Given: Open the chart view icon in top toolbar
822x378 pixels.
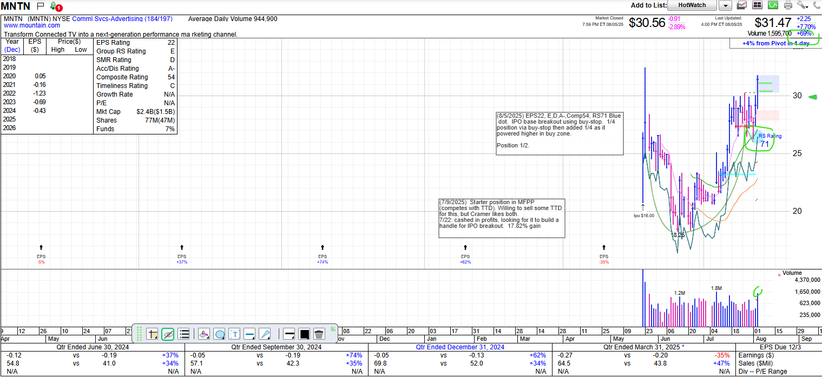Looking at the screenshot, I should coord(742,5).
